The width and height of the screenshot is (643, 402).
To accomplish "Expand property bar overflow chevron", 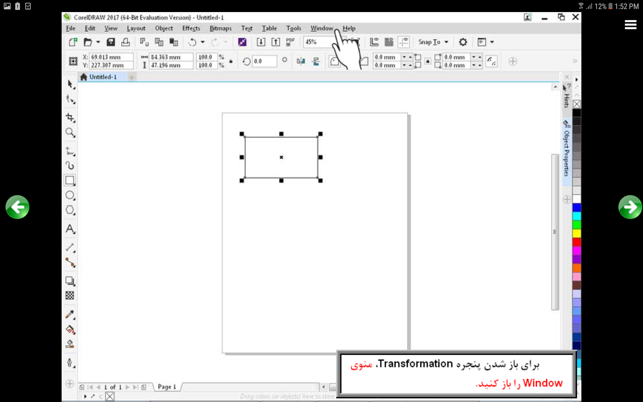I will point(575,61).
